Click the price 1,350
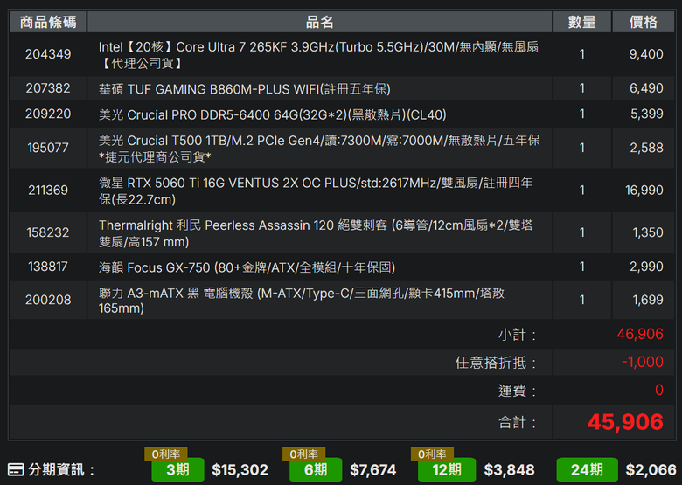 tap(648, 232)
